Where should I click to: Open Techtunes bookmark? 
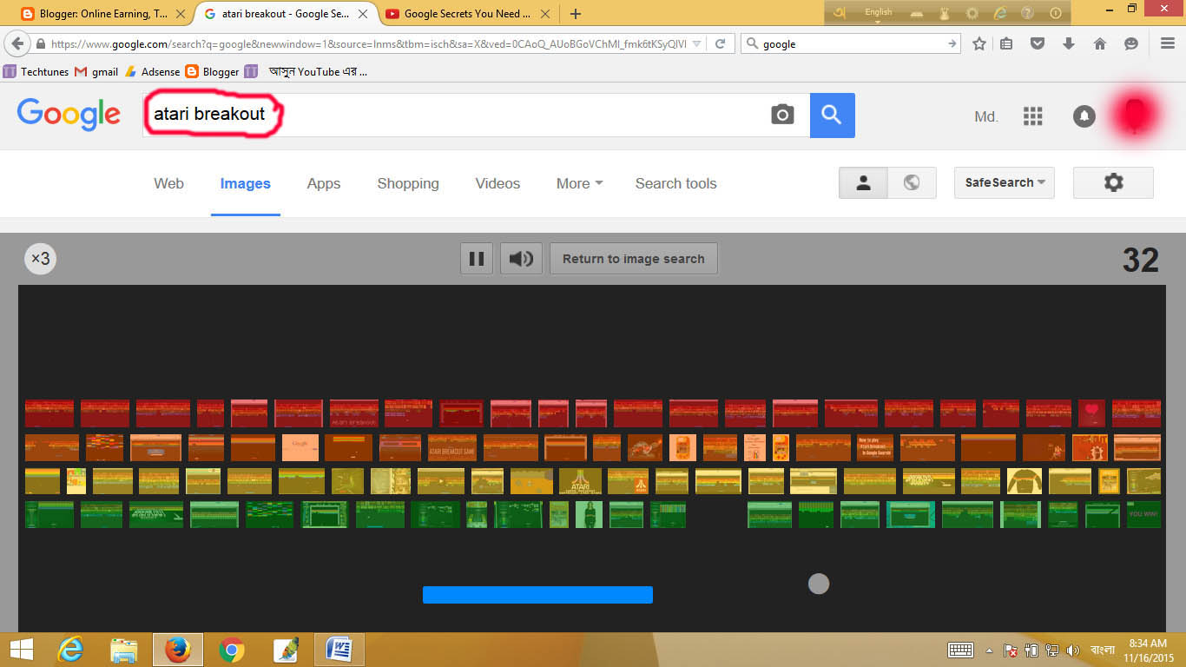36,72
